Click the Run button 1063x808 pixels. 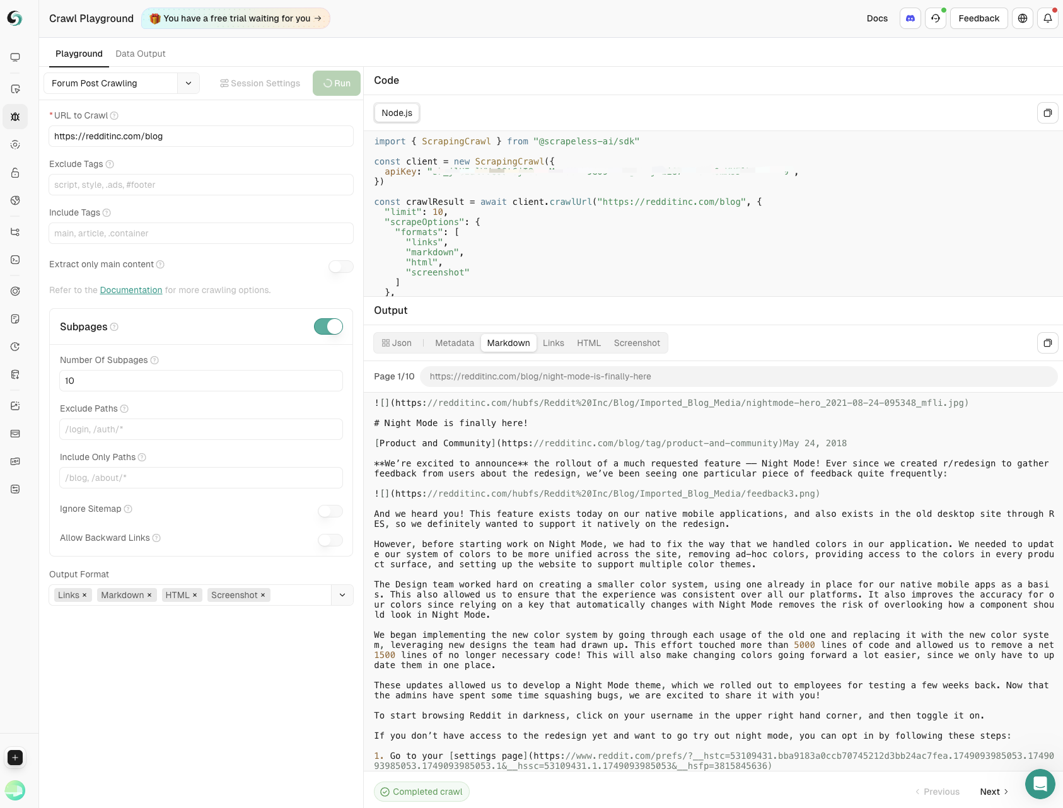coord(337,83)
